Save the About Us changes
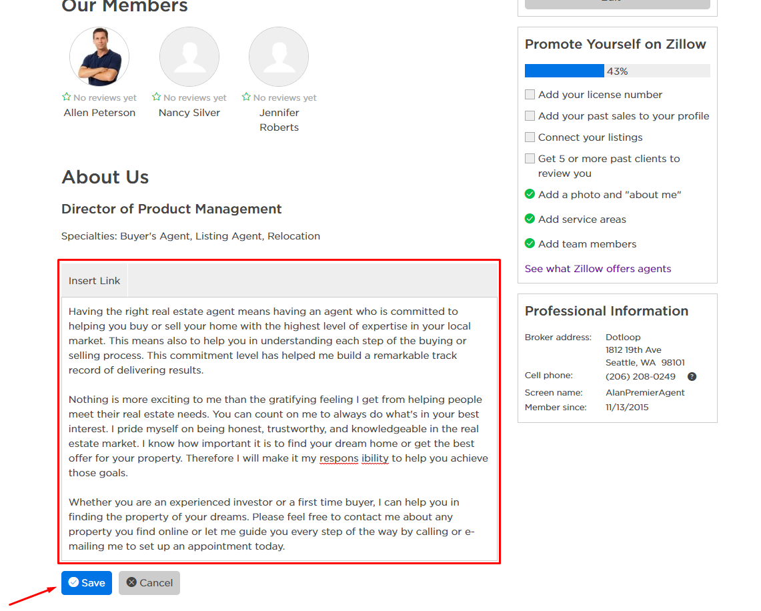Image resolution: width=761 pixels, height=611 pixels. pyautogui.click(x=87, y=583)
